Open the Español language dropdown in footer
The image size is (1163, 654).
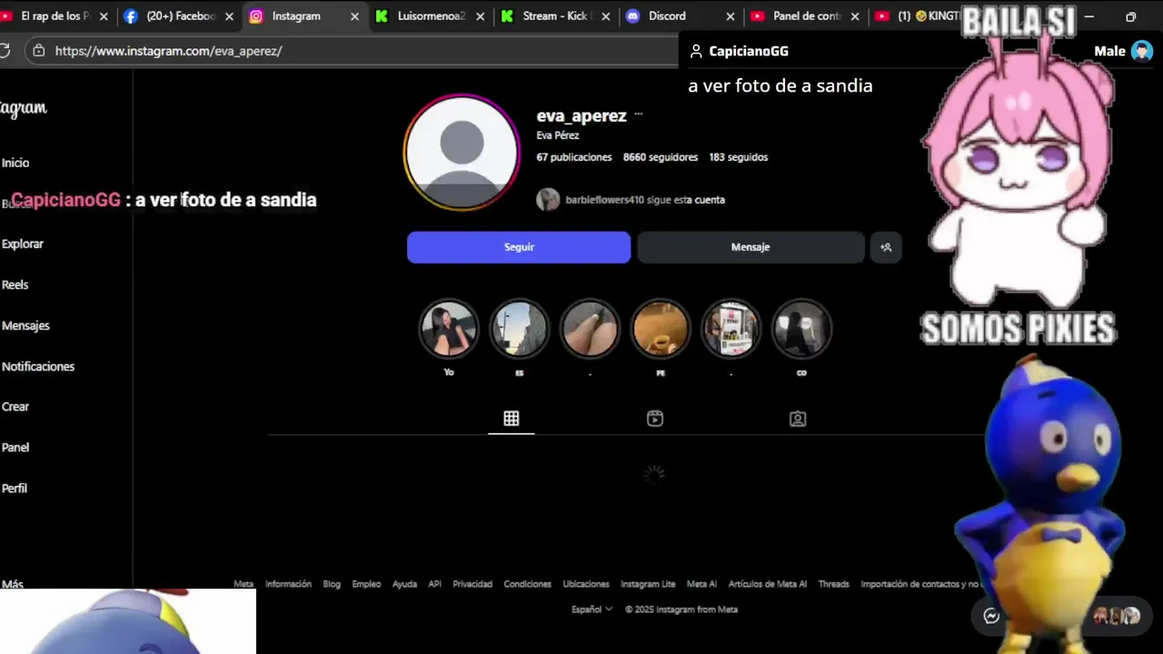591,609
